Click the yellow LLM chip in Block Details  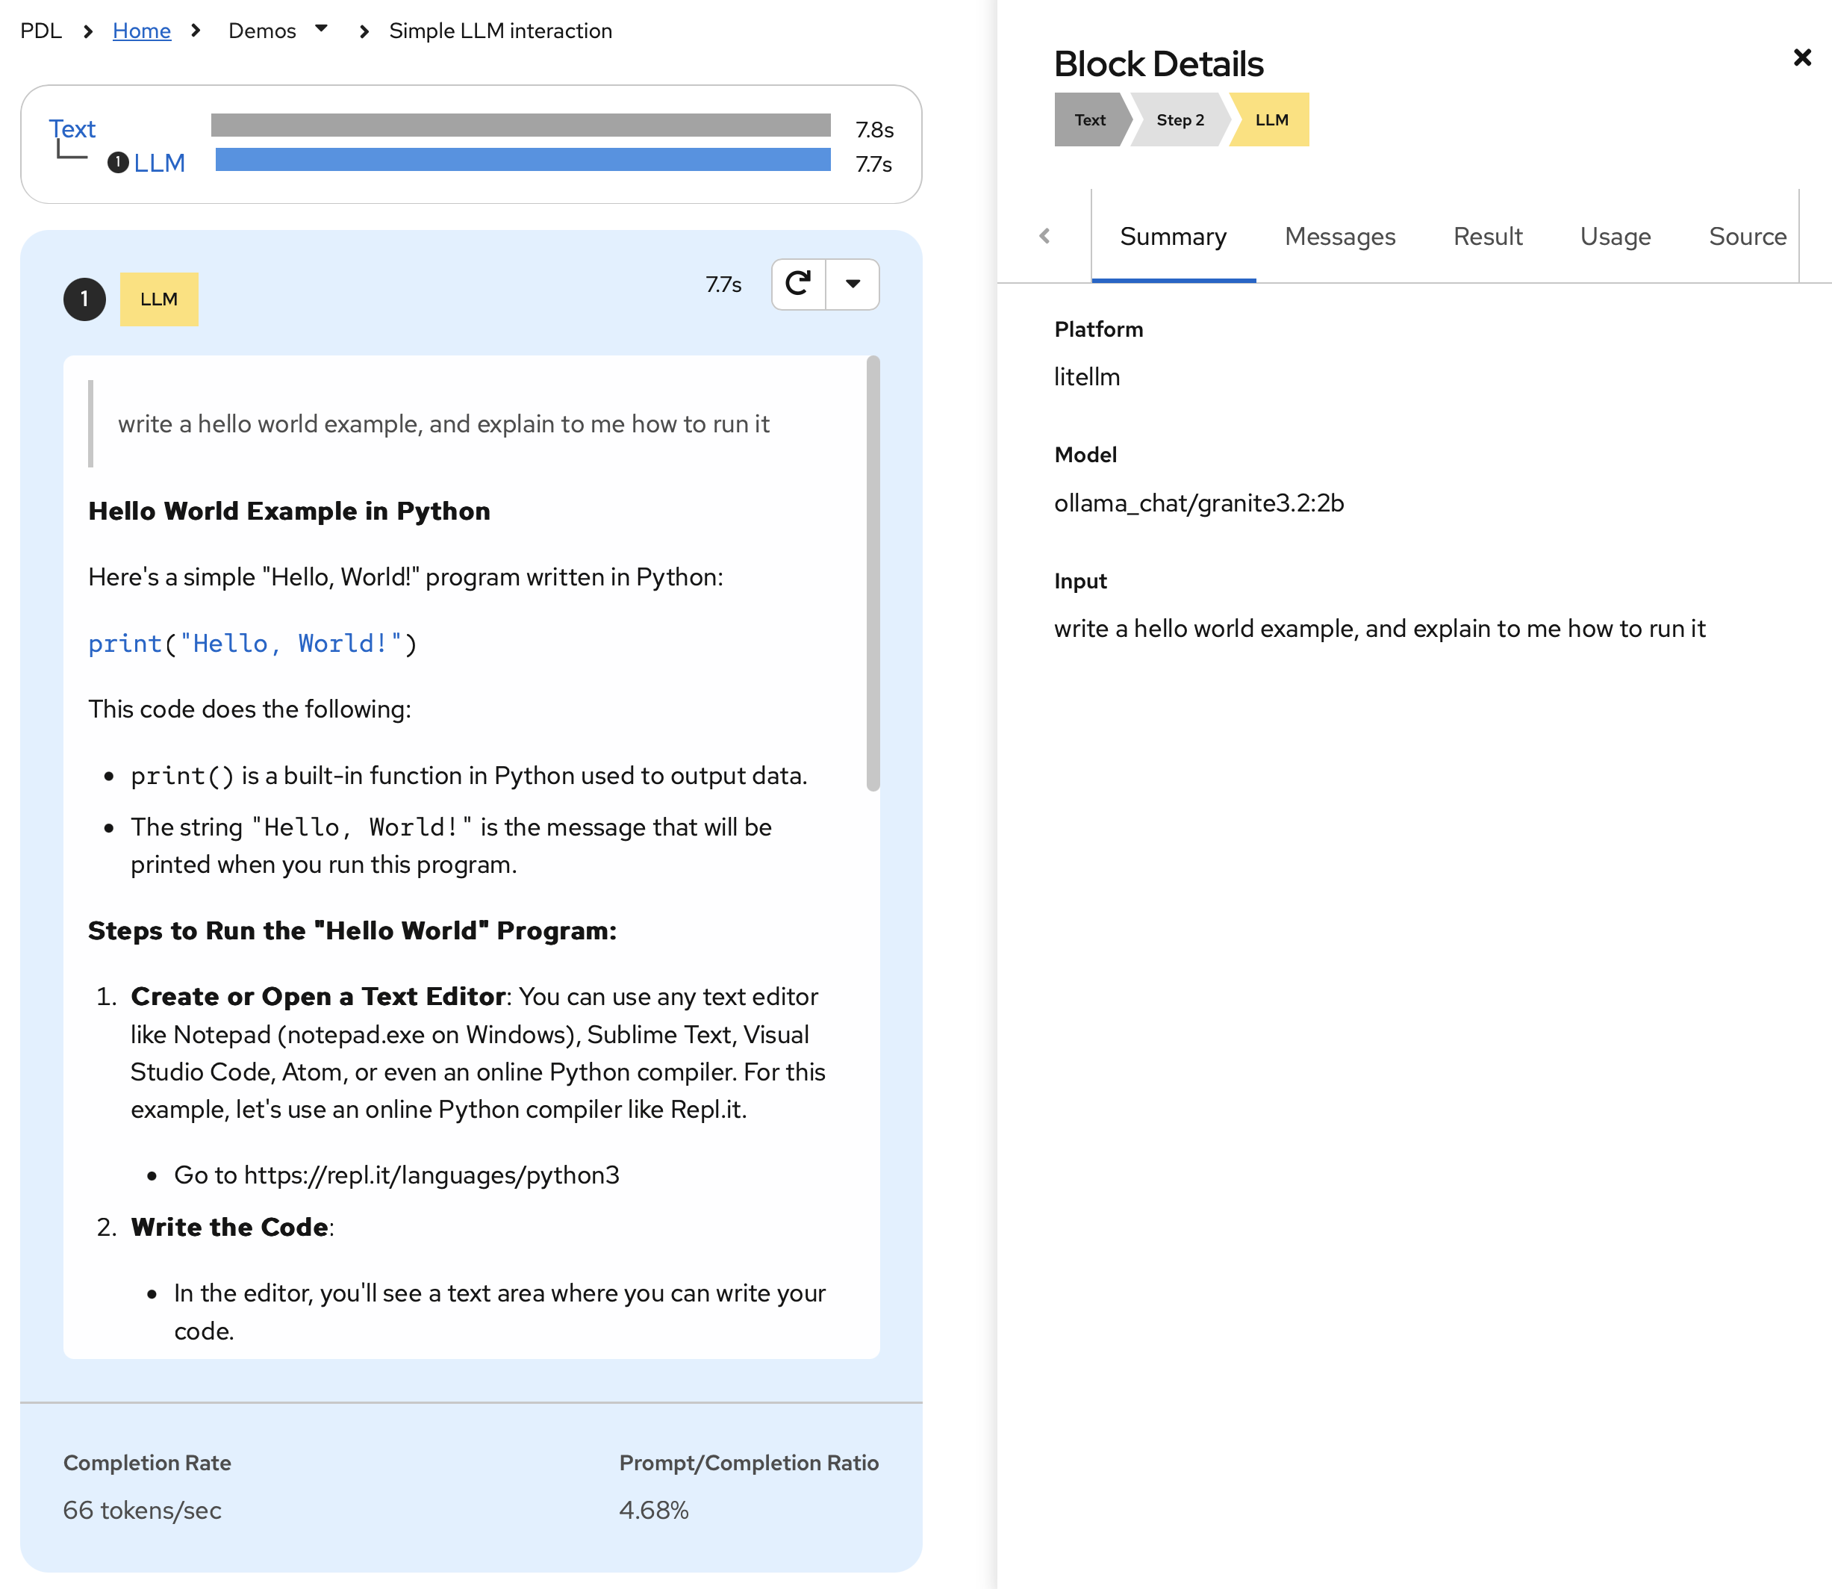tap(1271, 119)
